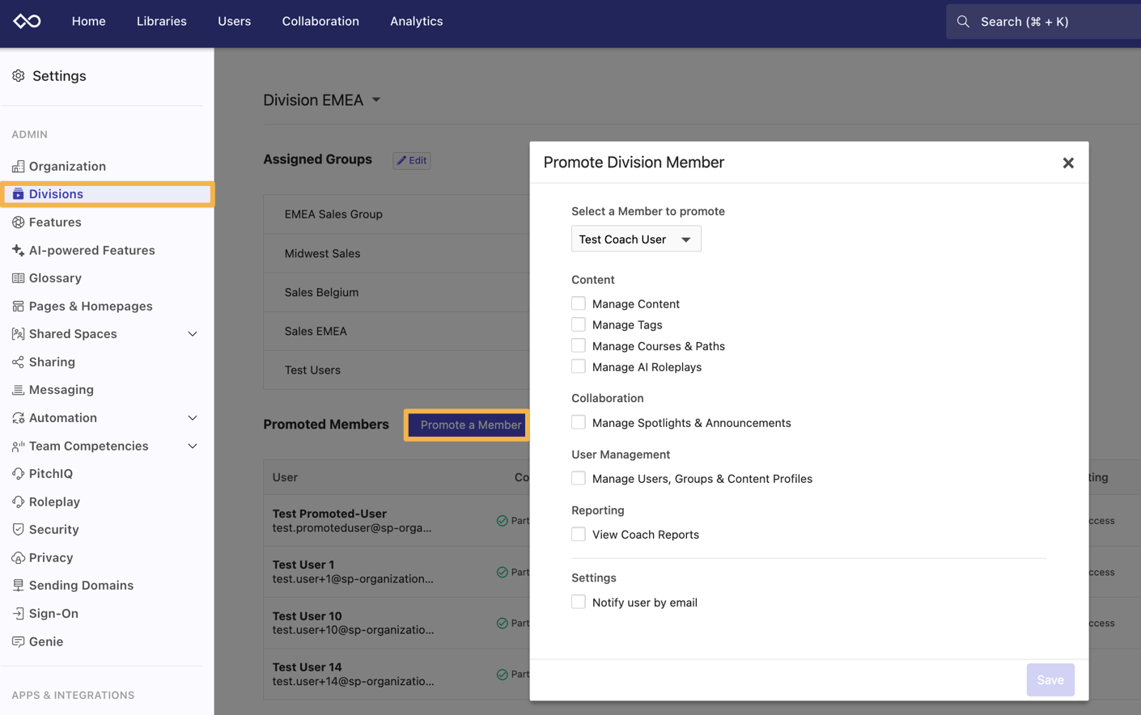Expand the Team Competencies section chevron
The height and width of the screenshot is (715, 1141).
(x=193, y=446)
